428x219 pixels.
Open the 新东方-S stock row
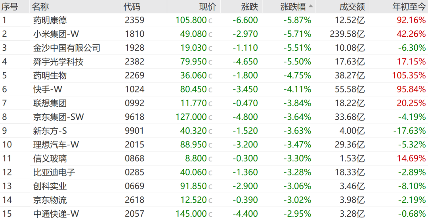pyautogui.click(x=50, y=131)
